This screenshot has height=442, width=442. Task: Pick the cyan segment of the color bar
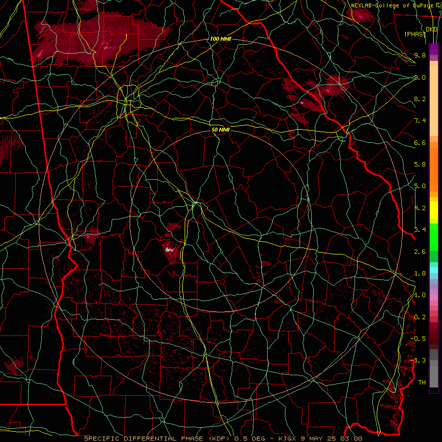click(434, 270)
